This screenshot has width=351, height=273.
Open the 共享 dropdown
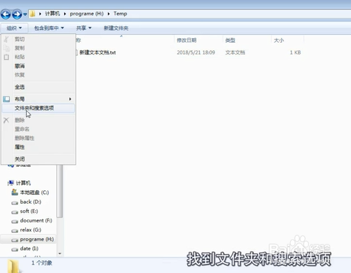[84, 28]
